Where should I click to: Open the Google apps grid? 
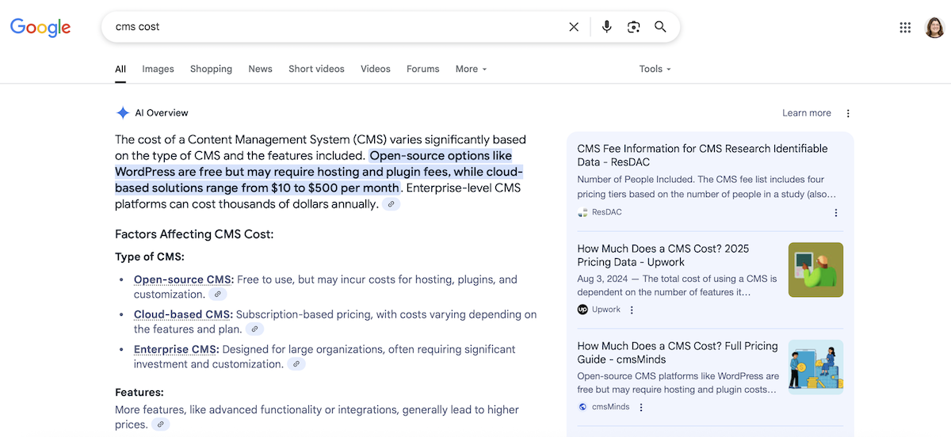pos(905,28)
